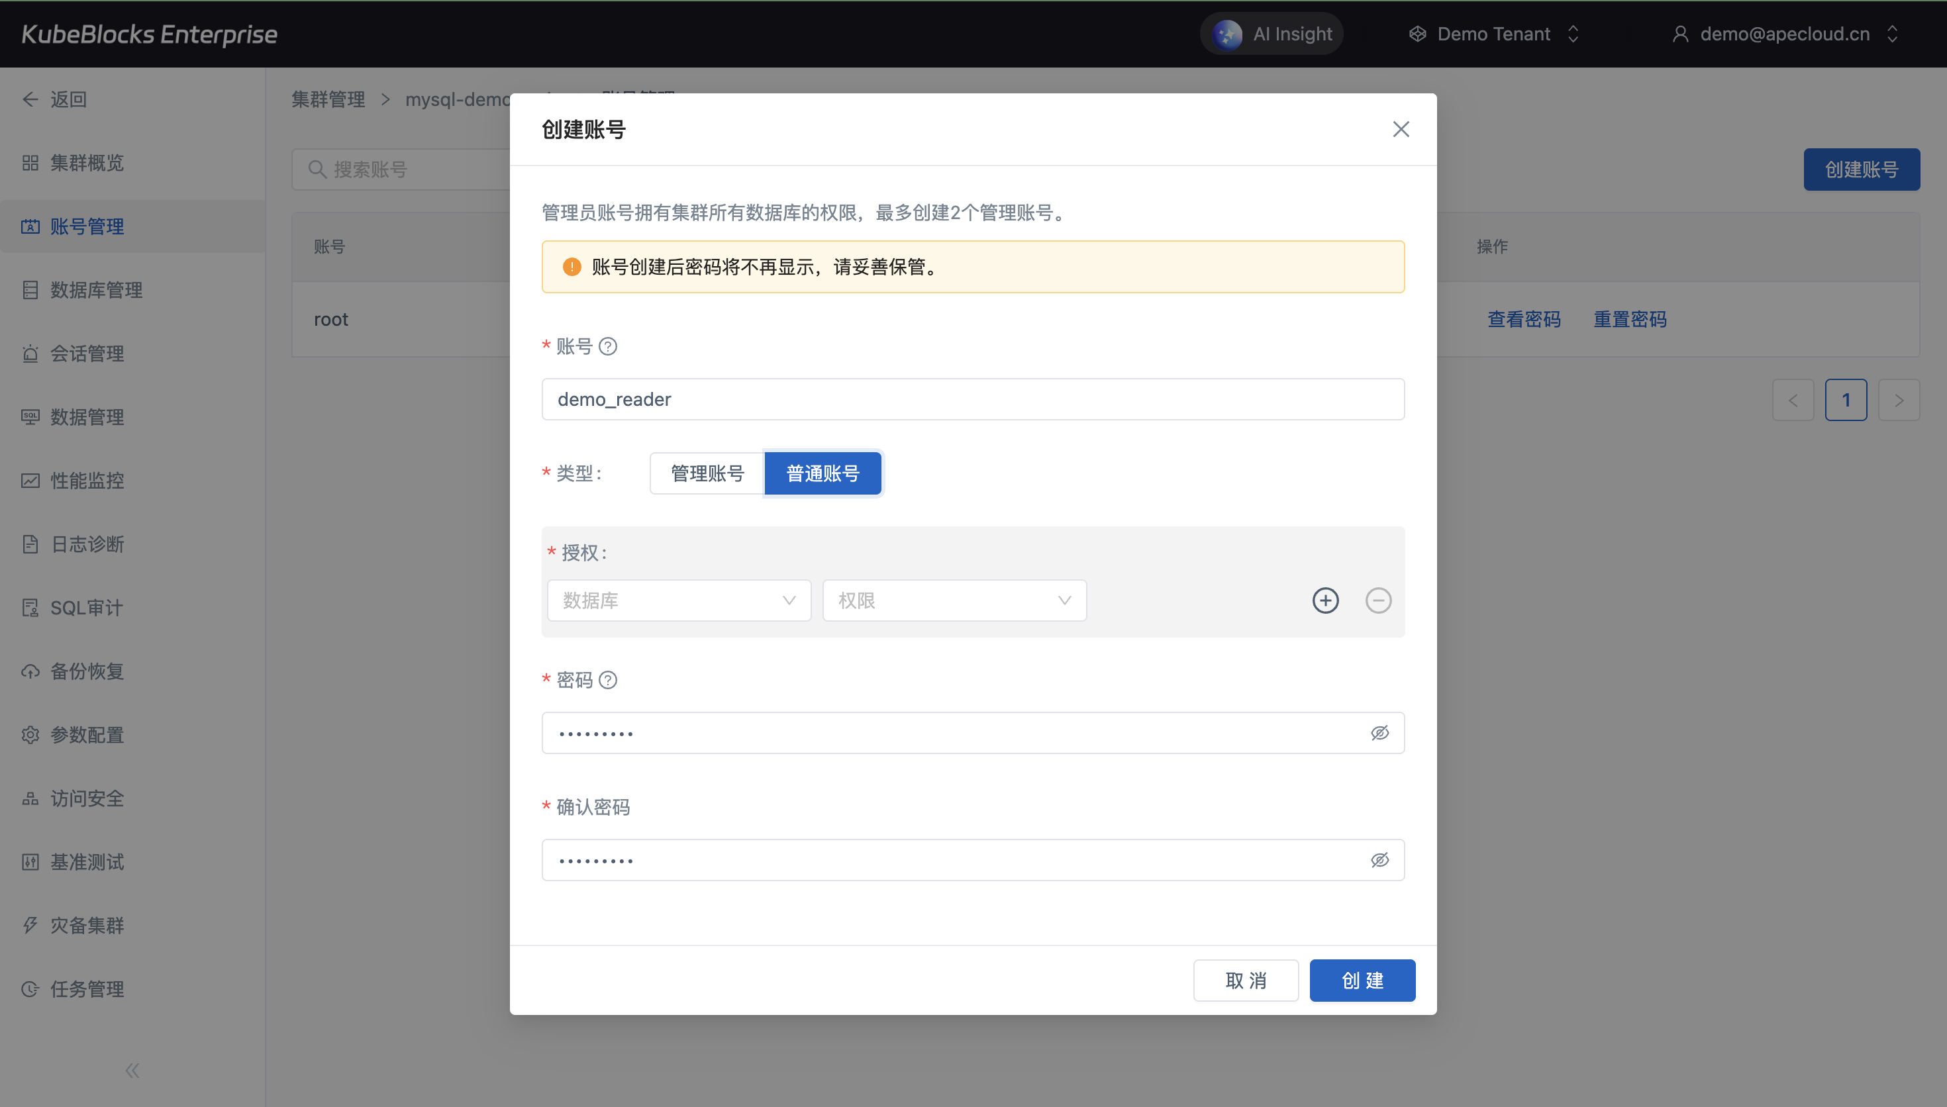Open SQL审计 in the sidebar
The height and width of the screenshot is (1107, 1947).
(x=86, y=608)
